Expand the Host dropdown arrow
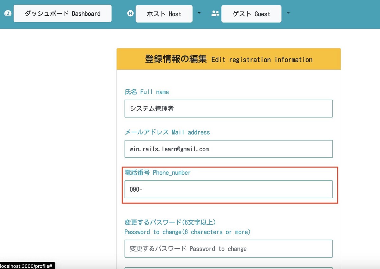 coord(199,13)
